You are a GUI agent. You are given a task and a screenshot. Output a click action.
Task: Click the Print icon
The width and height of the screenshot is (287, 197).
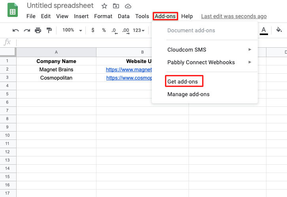click(38, 30)
